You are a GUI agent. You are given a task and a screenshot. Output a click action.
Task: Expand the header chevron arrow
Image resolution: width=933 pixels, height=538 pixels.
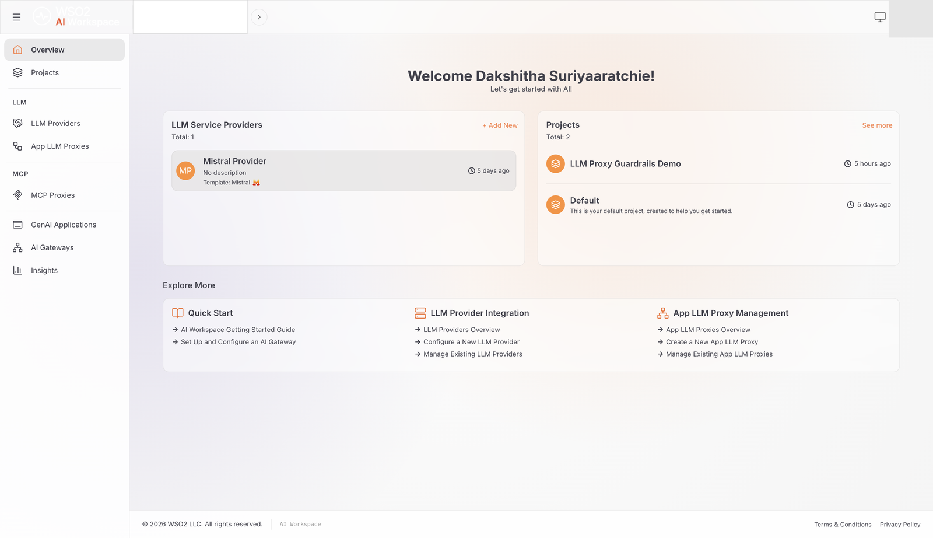tap(259, 17)
